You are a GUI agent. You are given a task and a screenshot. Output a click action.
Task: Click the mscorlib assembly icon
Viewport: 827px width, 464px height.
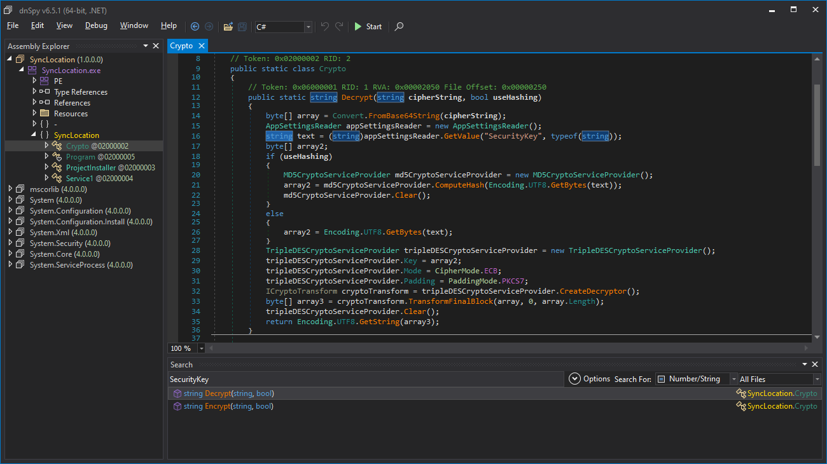point(21,189)
